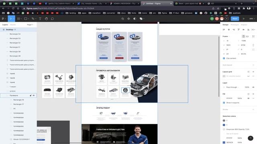Select the Rectangle shape tool
This screenshot has width=257, height=144.
pos(26,19)
